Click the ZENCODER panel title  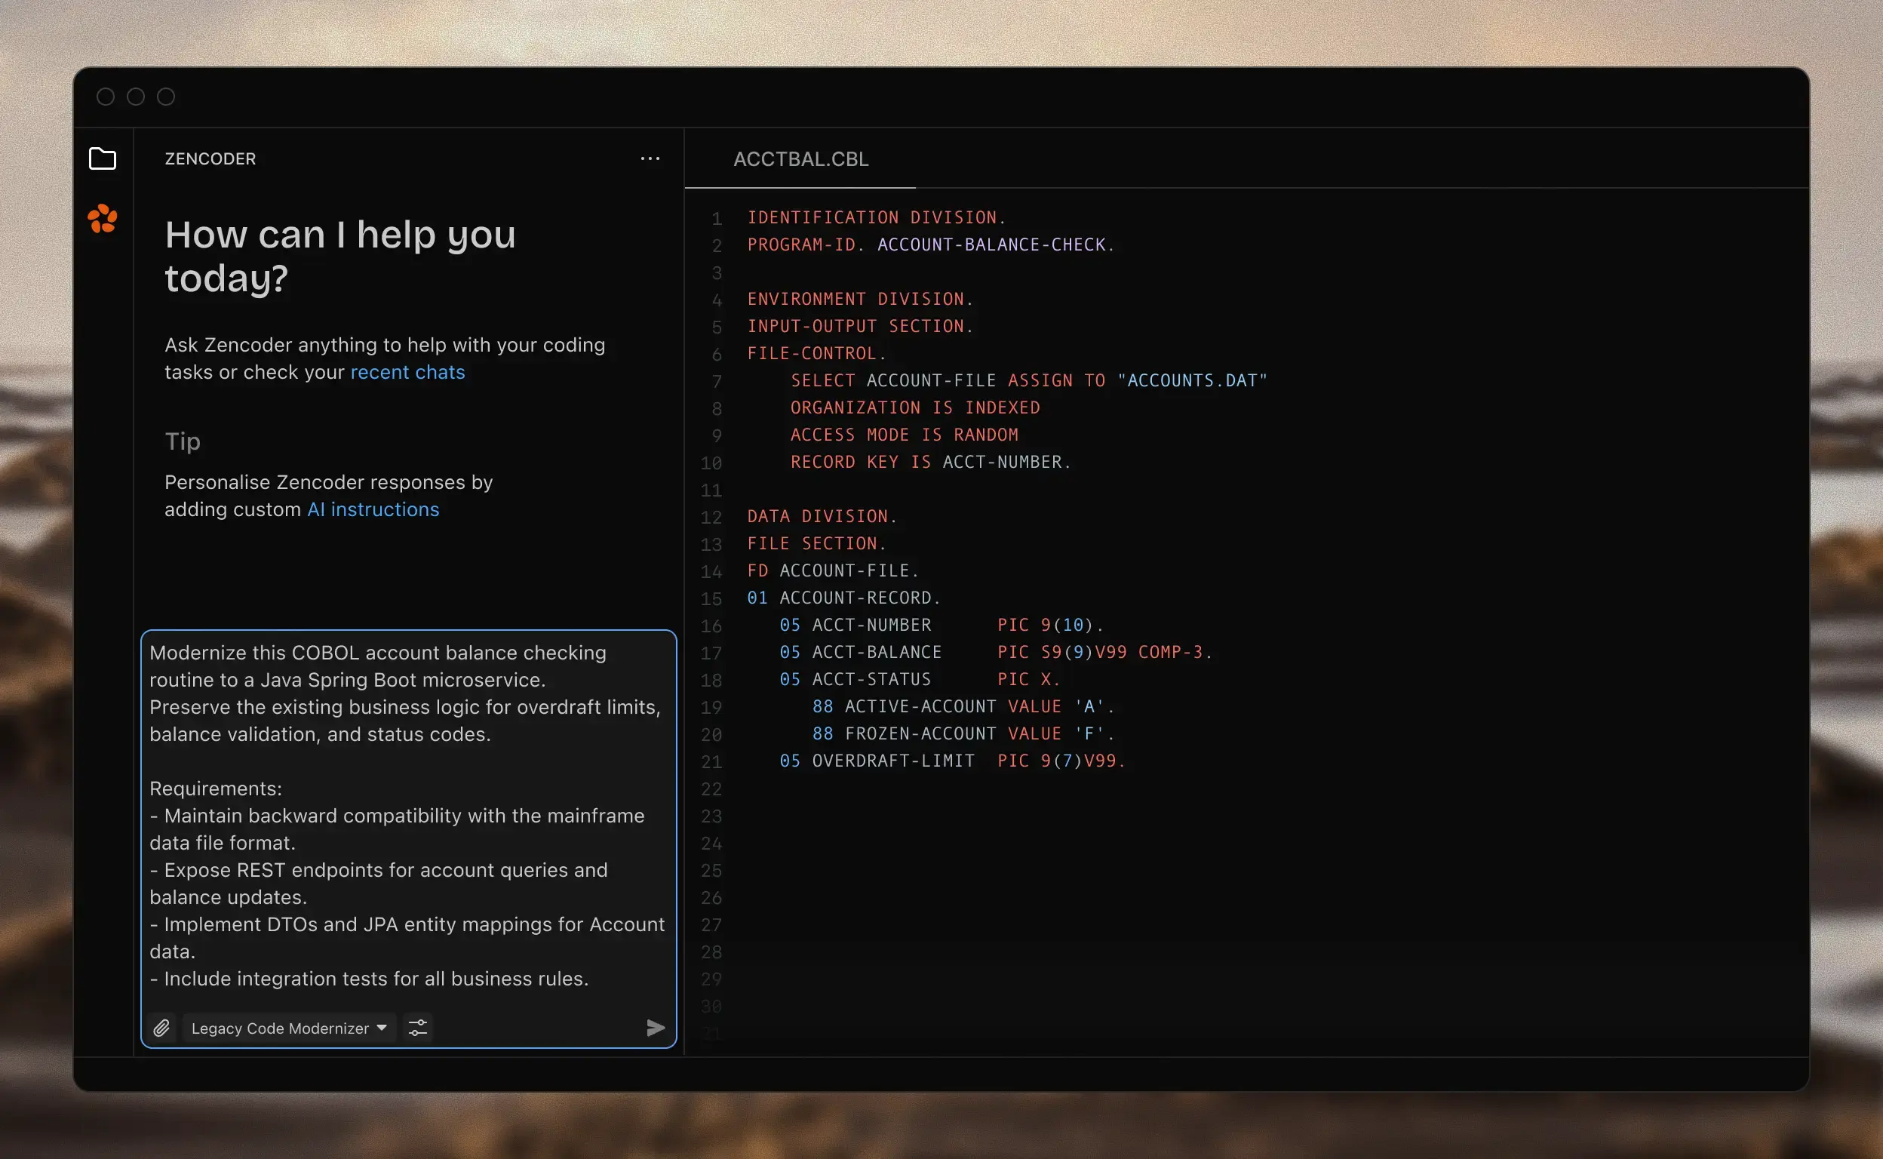(x=210, y=158)
